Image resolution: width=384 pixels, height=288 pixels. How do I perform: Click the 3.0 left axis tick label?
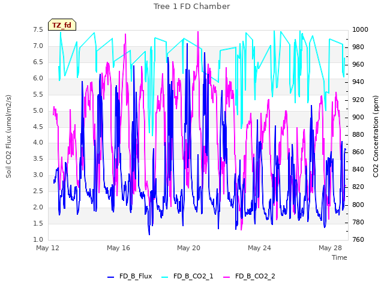38,175
